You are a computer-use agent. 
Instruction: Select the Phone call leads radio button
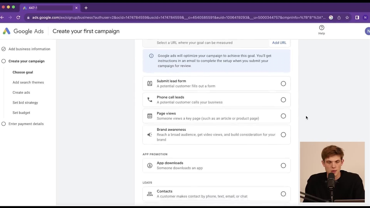click(x=283, y=100)
